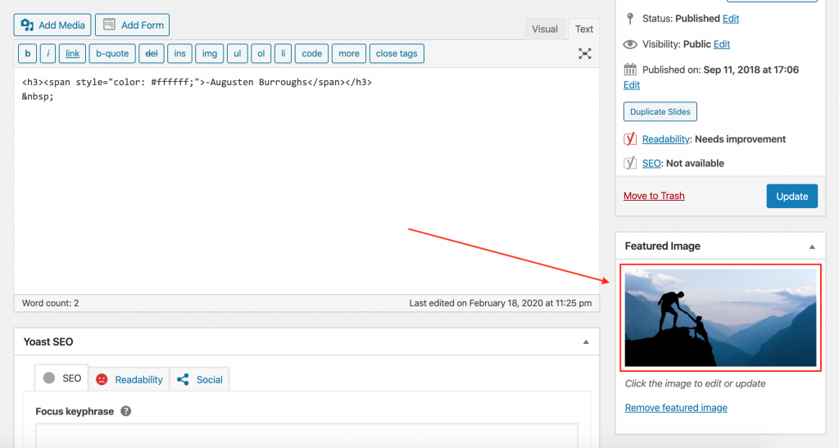The height and width of the screenshot is (448, 839).
Task: Click the Add Form button
Action: [132, 25]
